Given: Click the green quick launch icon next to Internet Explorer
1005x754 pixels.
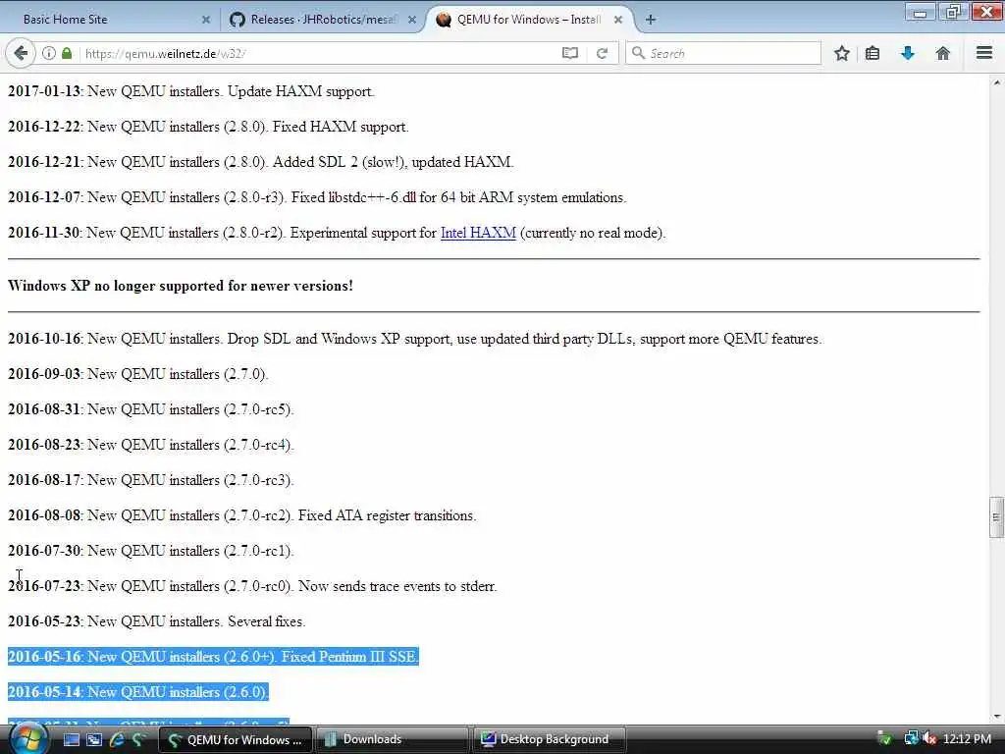Looking at the screenshot, I should point(137,739).
